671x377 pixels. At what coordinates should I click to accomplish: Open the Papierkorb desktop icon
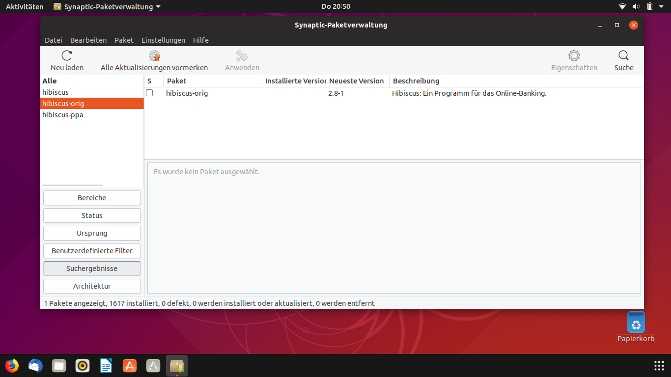(636, 327)
